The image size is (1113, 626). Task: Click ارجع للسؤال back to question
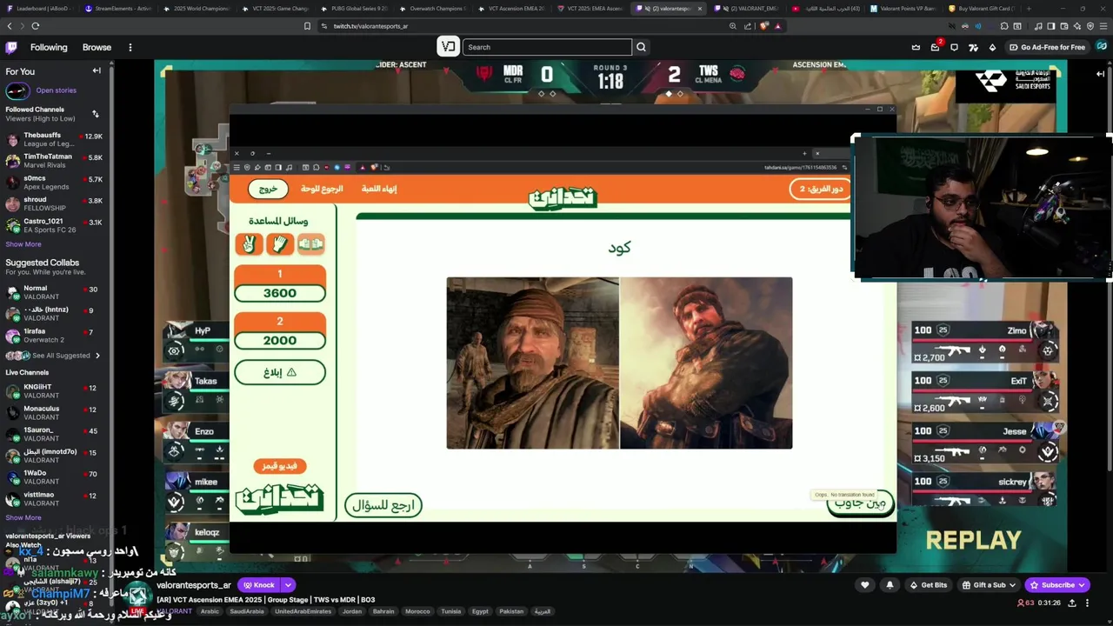(383, 505)
